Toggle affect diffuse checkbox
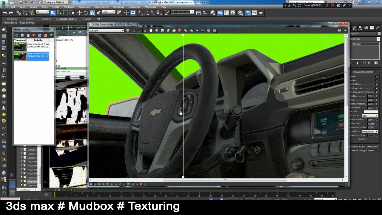This screenshot has height=215, width=382. 377,84
